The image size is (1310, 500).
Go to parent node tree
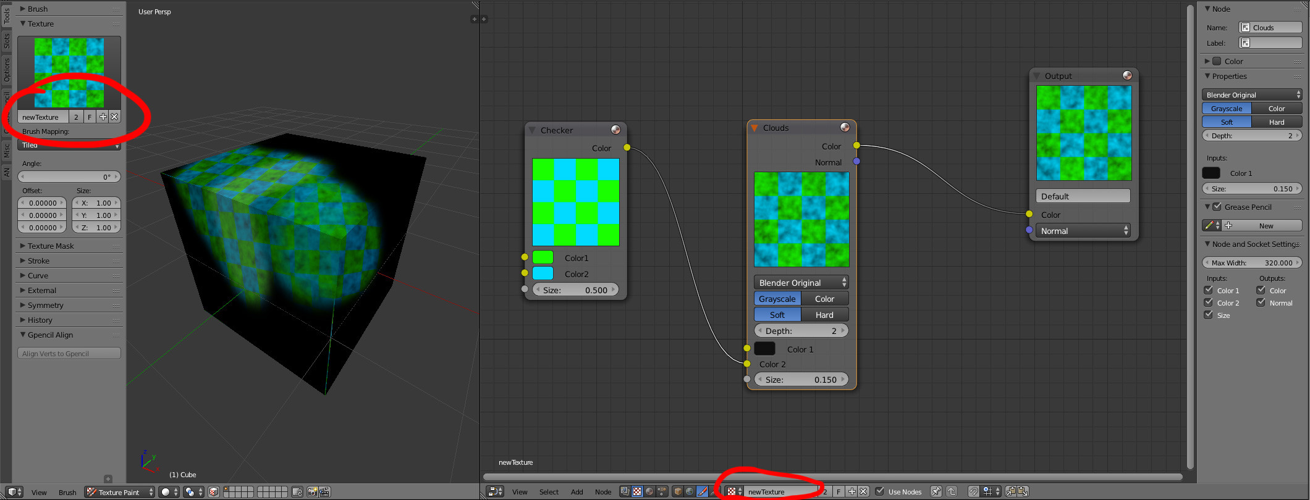(952, 491)
